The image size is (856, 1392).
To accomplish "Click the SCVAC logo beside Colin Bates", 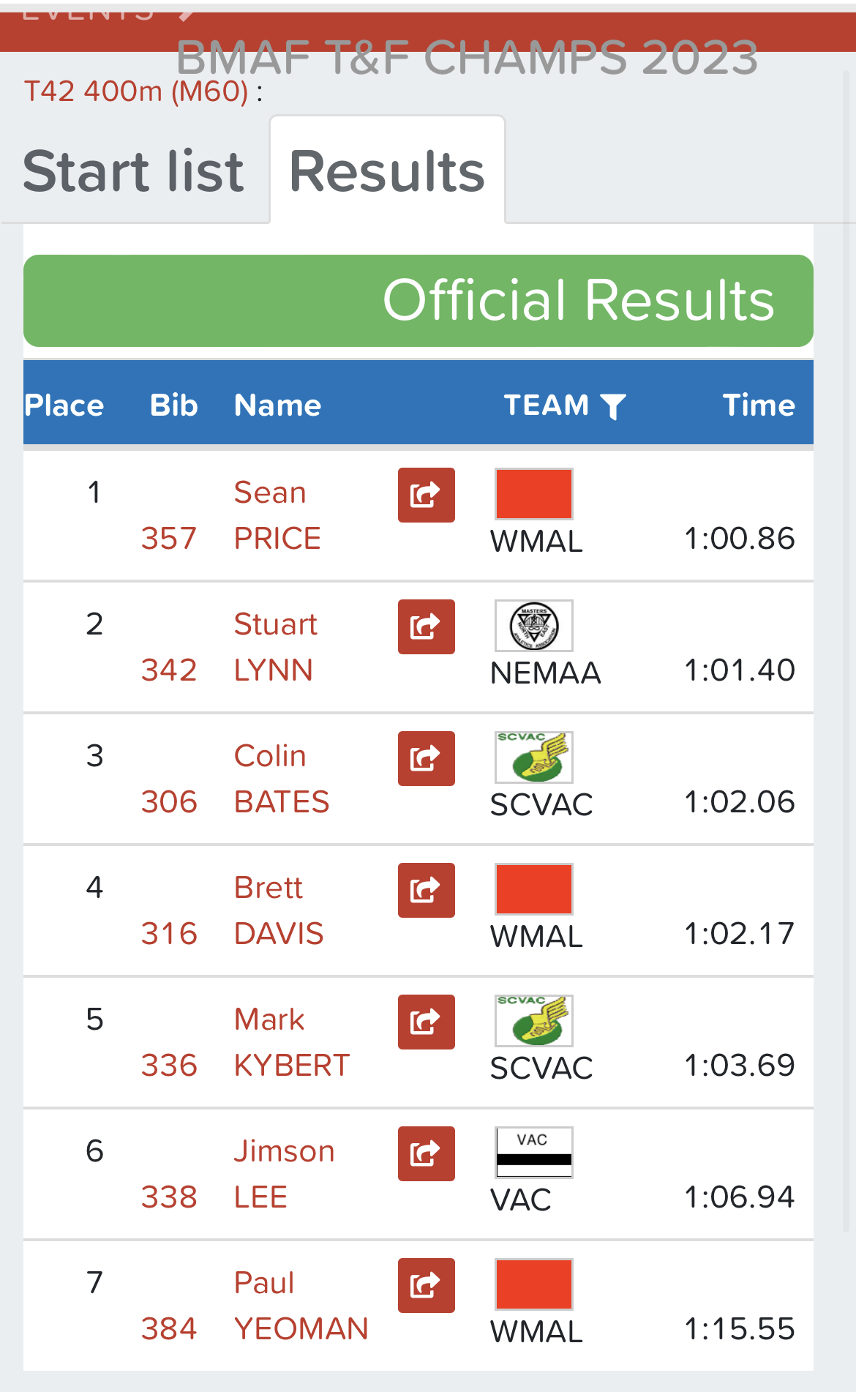I will point(533,757).
